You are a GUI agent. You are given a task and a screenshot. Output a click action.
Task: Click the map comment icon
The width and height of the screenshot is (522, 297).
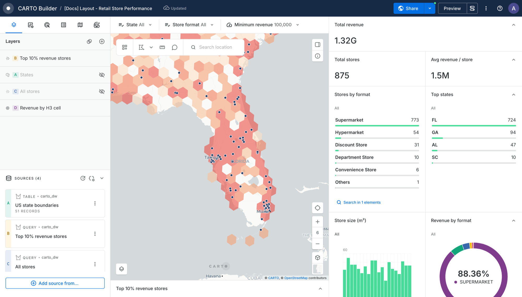[x=175, y=47]
